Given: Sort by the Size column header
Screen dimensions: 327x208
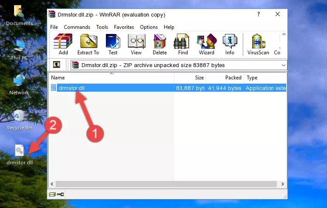Looking at the screenshot, I should 190,78.
